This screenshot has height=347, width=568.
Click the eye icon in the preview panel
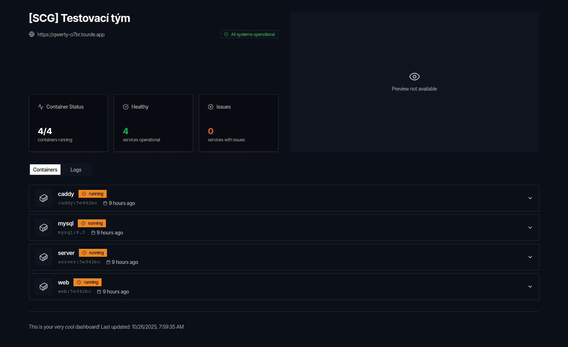(x=414, y=77)
